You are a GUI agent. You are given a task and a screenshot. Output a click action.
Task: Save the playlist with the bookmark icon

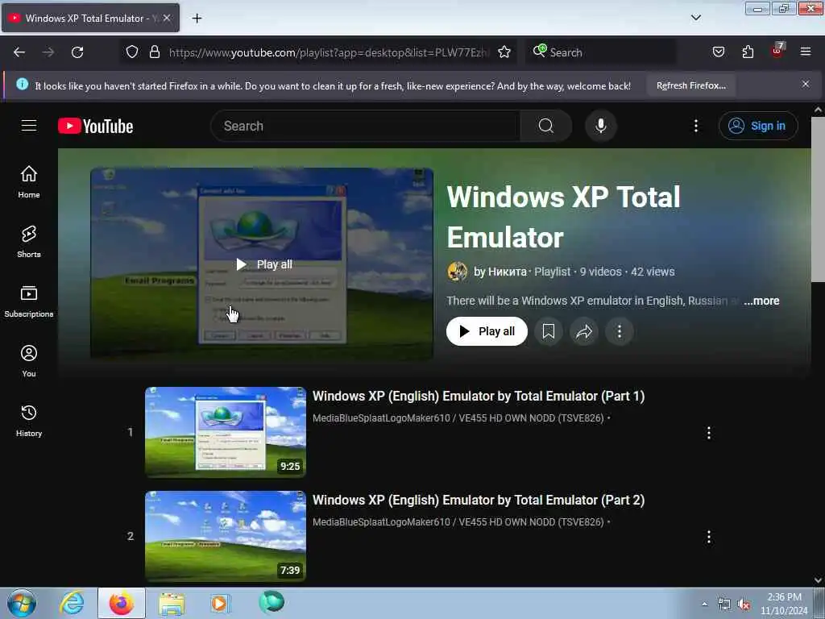(548, 331)
